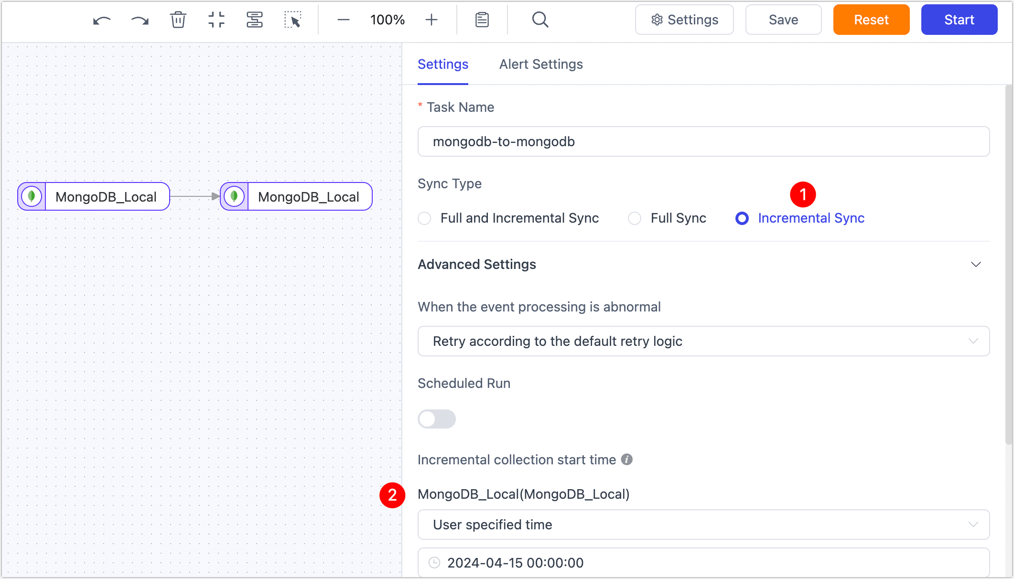The width and height of the screenshot is (1014, 579).
Task: Click the fit-to-screen layout icon
Action: point(216,20)
